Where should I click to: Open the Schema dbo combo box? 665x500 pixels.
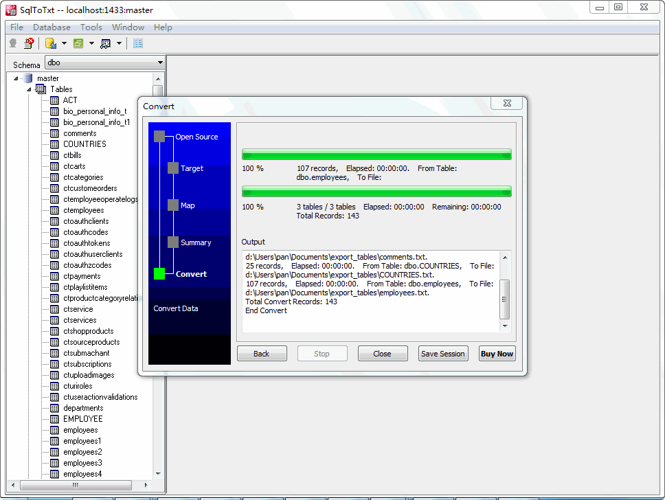104,62
